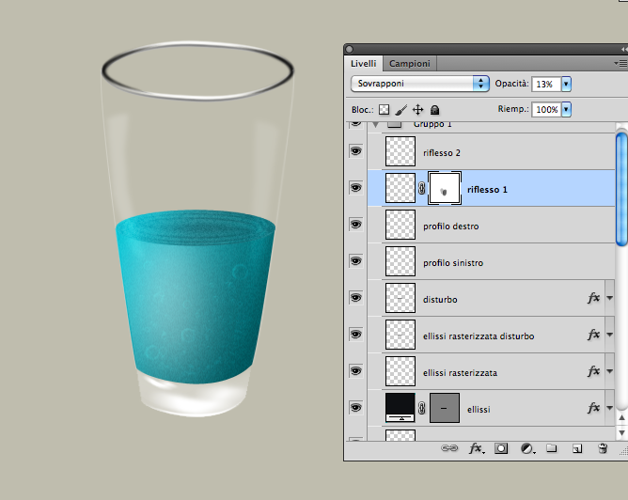Click the fx icon on disturbo layer
This screenshot has height=500, width=628.
pos(593,297)
